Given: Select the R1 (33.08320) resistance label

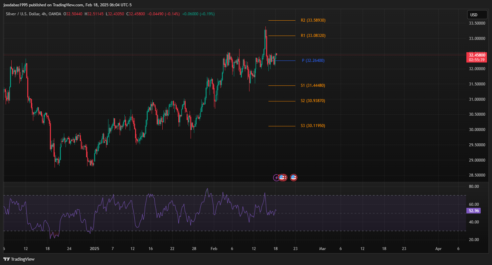Looking at the screenshot, I should tap(313, 36).
